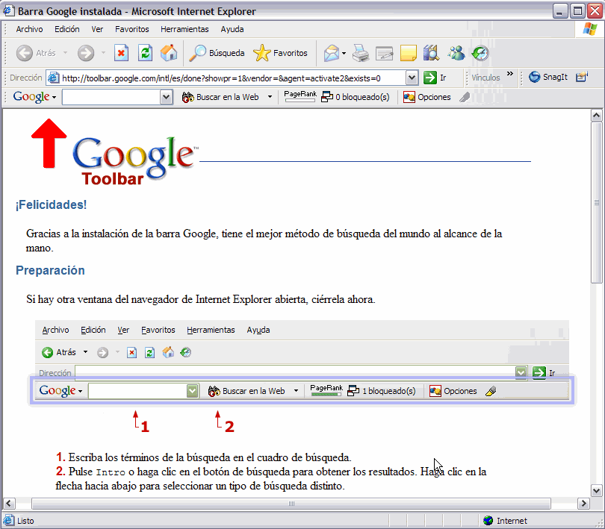This screenshot has width=605, height=529.
Task: Click the Refresh page icon
Action: pos(146,53)
